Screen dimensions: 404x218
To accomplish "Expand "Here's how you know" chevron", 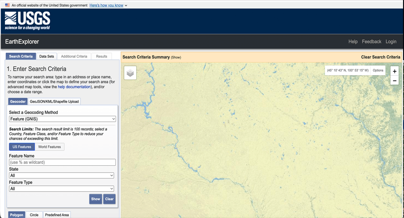I will coord(126,5).
